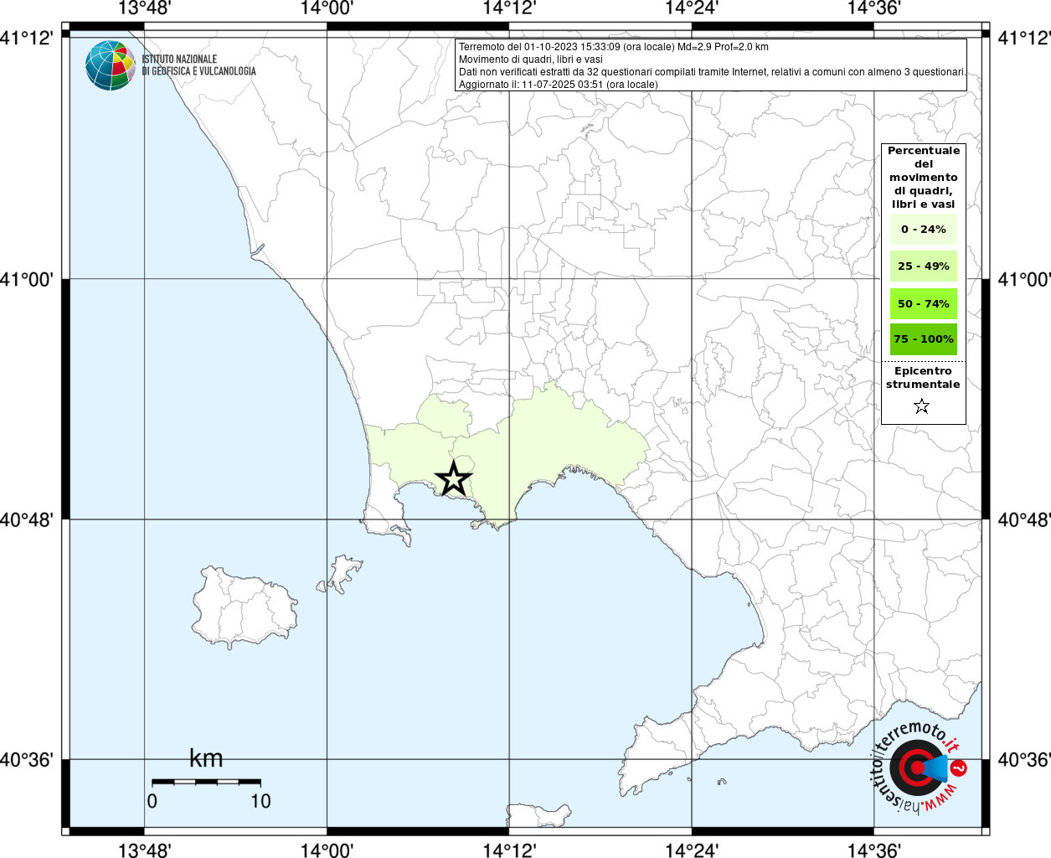Click the 'Aggiornato il: 11-07-2025' update line
Viewport: 1051px width, 858px height.
coord(558,85)
